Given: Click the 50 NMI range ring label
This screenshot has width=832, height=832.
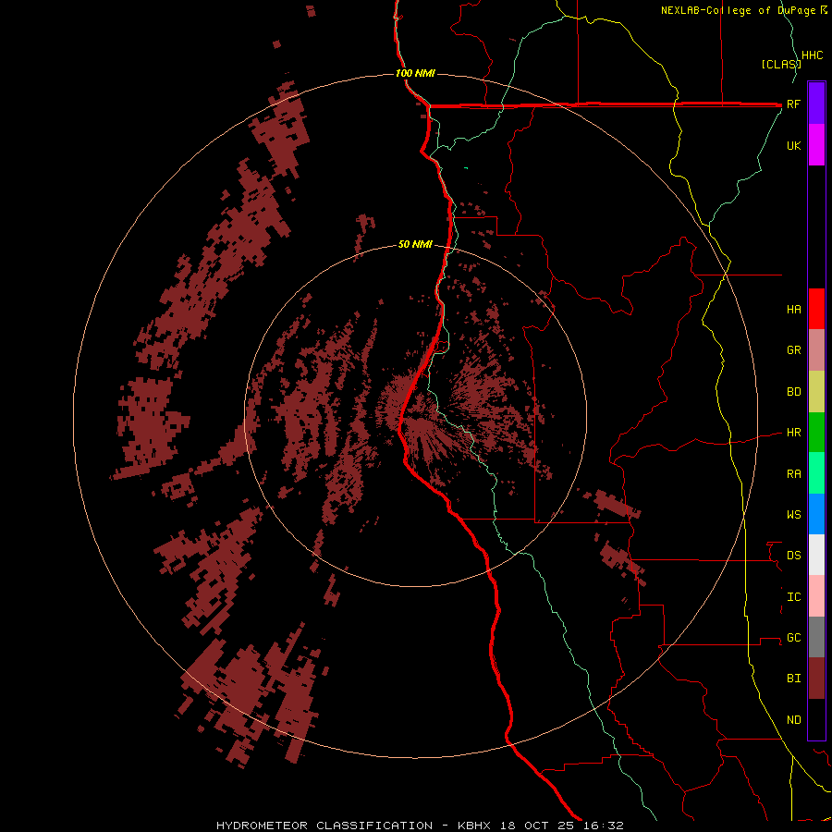Looking at the screenshot, I should click(415, 244).
